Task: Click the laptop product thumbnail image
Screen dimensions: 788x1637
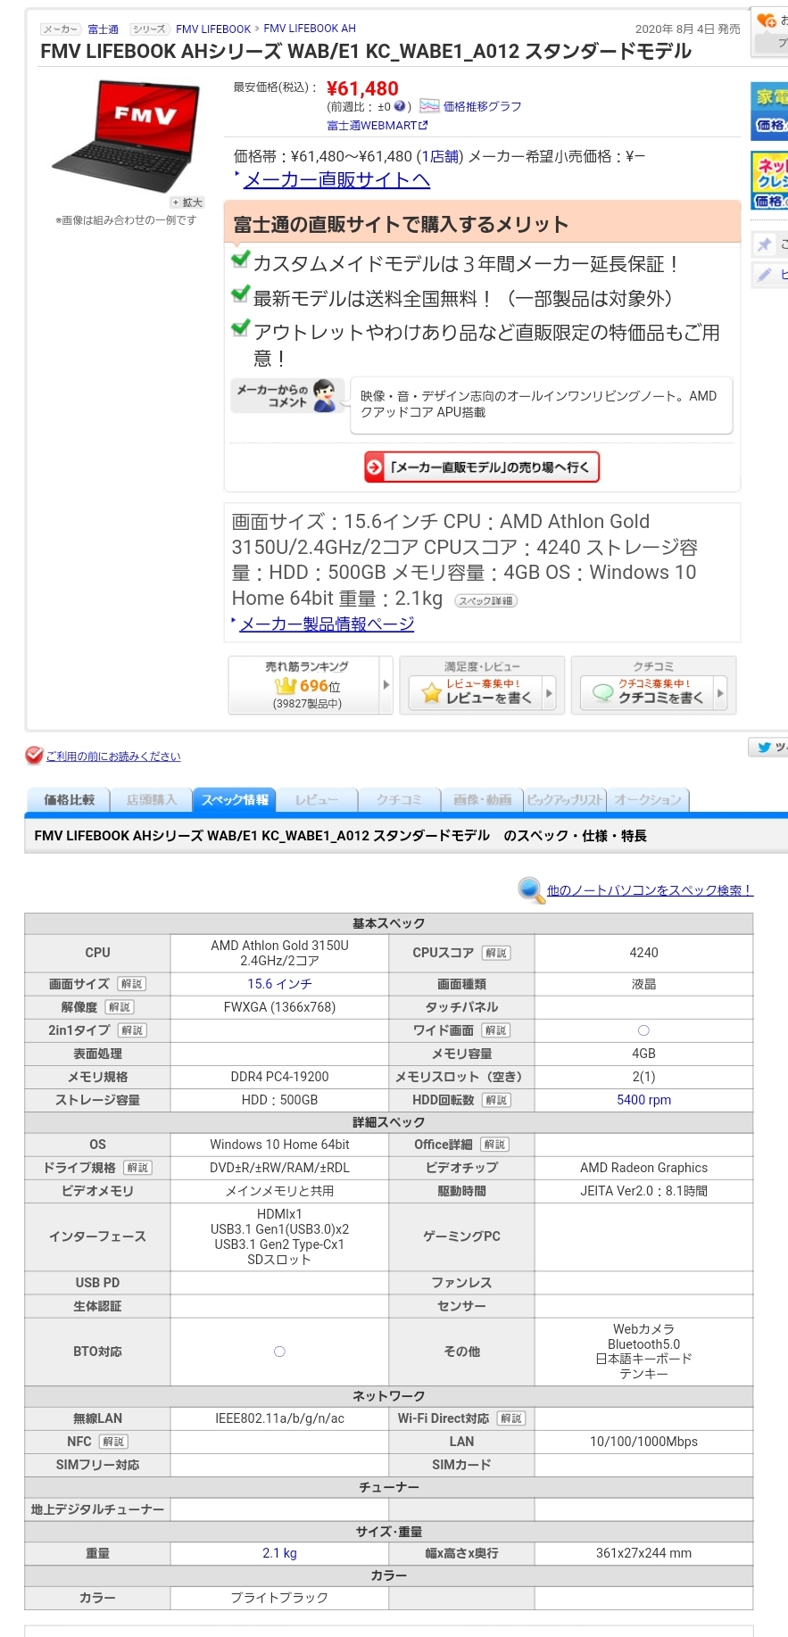Action: pyautogui.click(x=126, y=135)
